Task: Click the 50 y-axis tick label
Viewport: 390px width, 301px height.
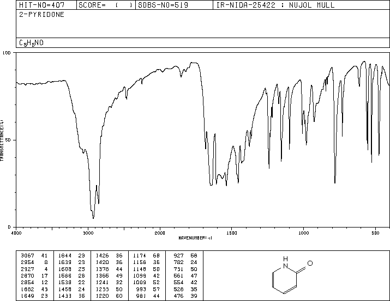Action: click(x=8, y=140)
